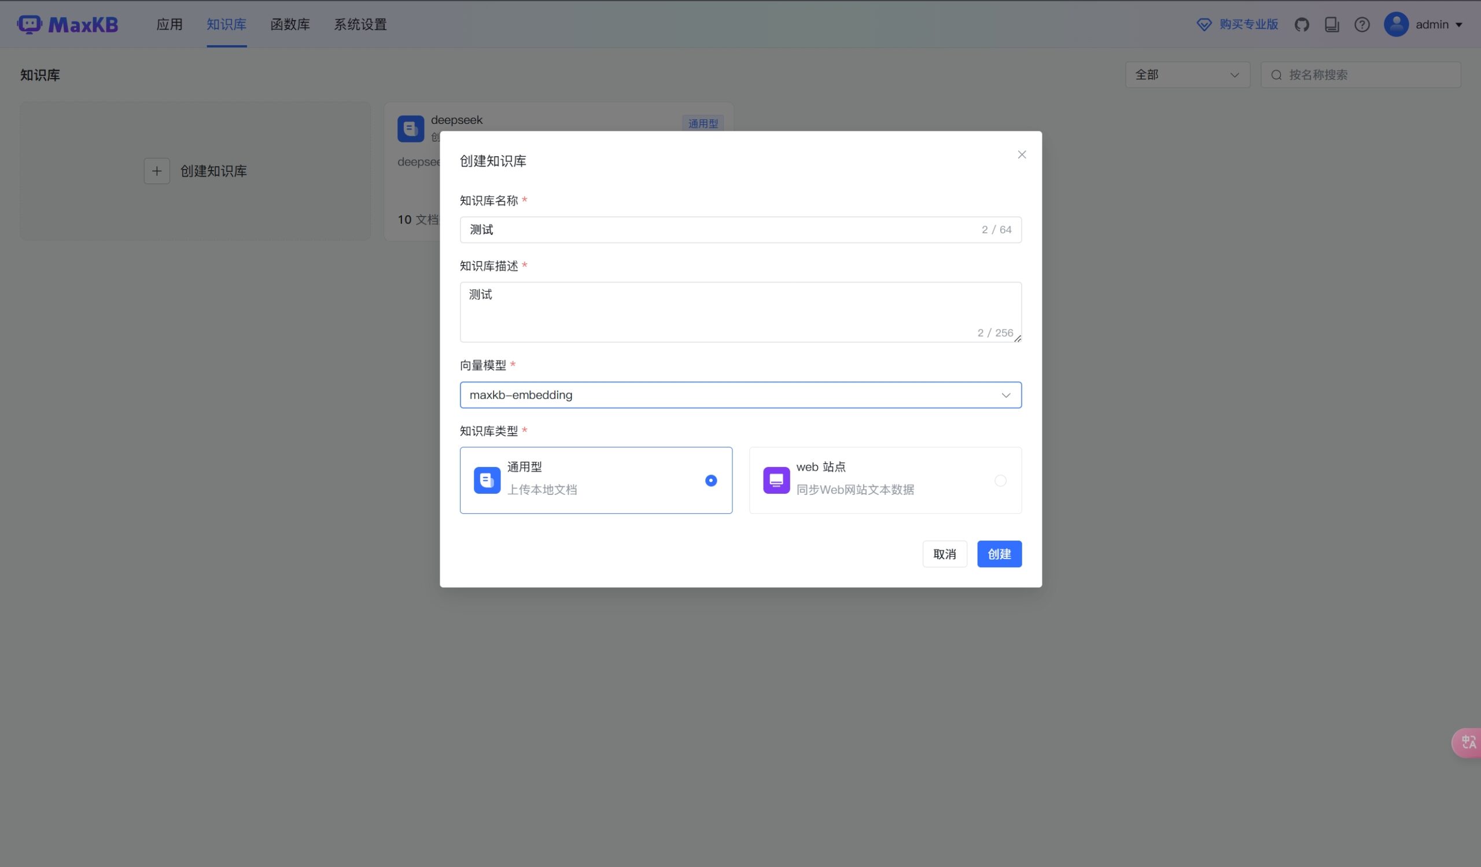Click the 购买专业版 link
This screenshot has height=867, width=1481.
click(x=1248, y=25)
